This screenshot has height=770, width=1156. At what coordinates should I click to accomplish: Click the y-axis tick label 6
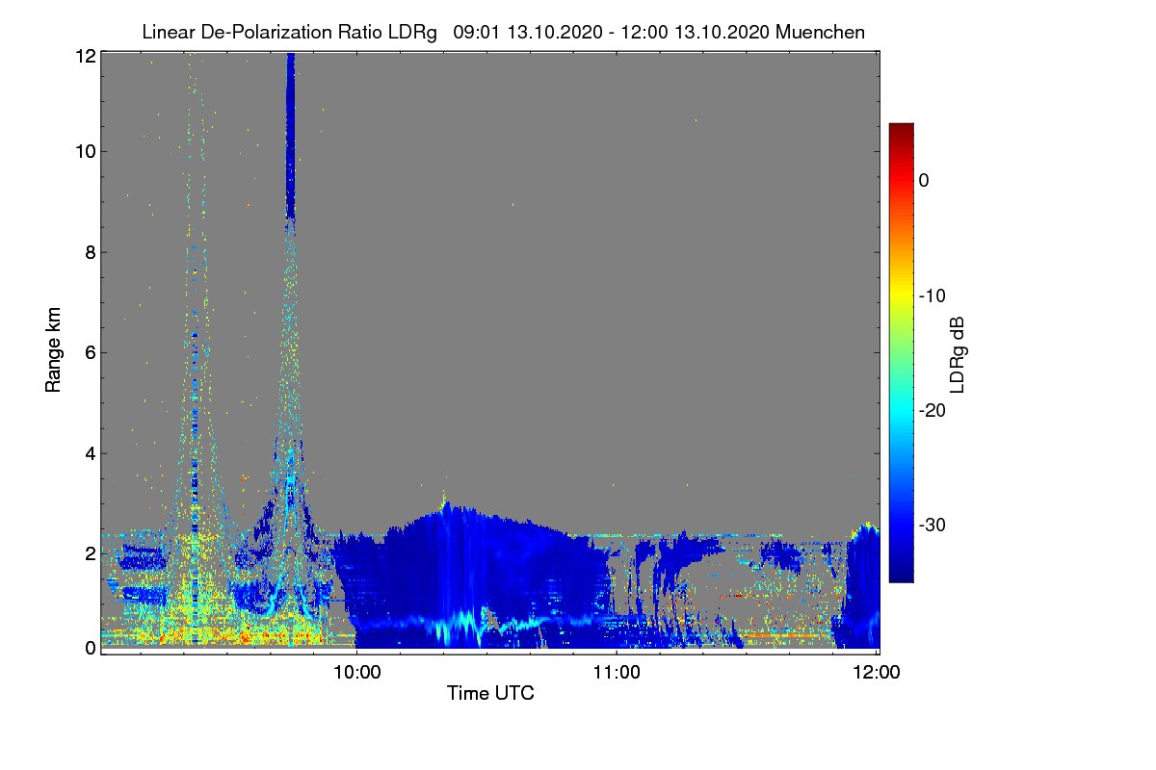[90, 352]
